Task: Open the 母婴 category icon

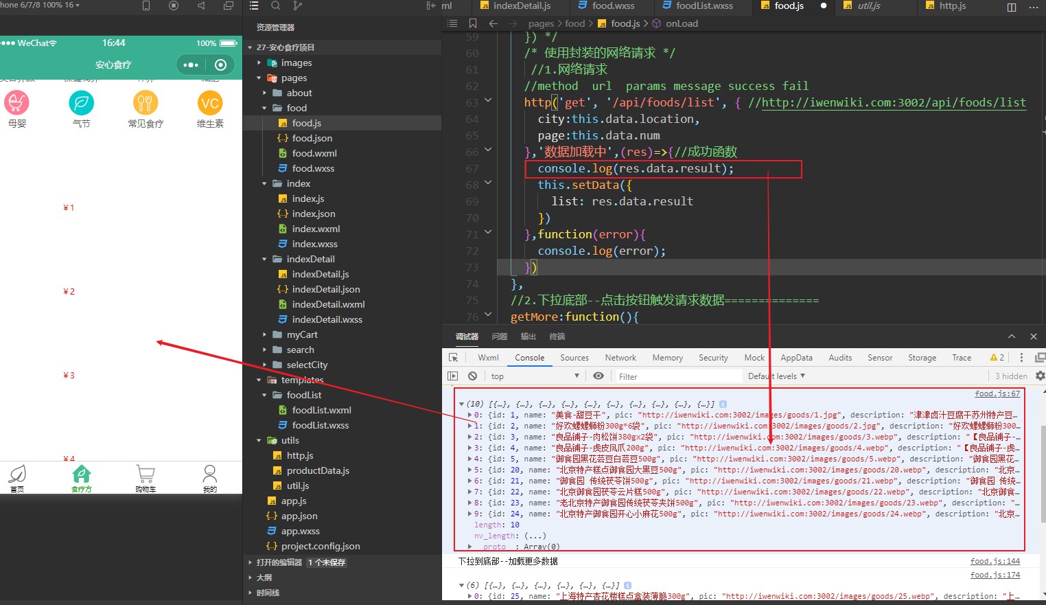Action: [16, 103]
